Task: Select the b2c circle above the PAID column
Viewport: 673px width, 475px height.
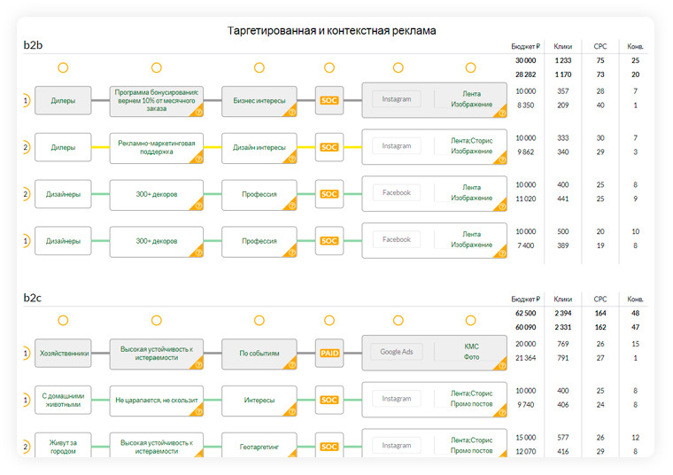Action: [329, 320]
